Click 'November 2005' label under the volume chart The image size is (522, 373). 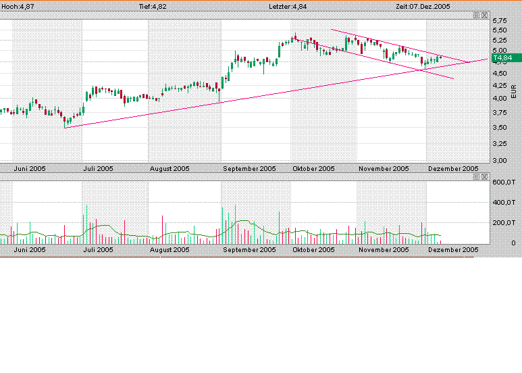pyautogui.click(x=384, y=249)
